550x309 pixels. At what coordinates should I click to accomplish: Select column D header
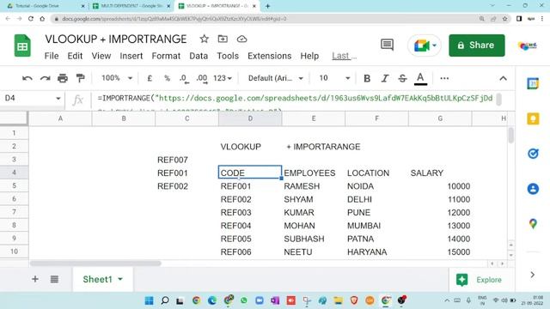pyautogui.click(x=250, y=118)
